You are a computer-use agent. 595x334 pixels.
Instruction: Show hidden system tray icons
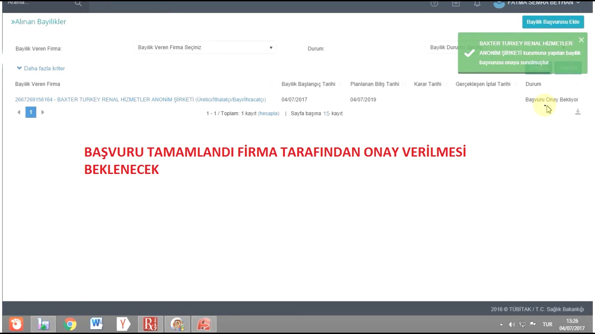coord(501,324)
